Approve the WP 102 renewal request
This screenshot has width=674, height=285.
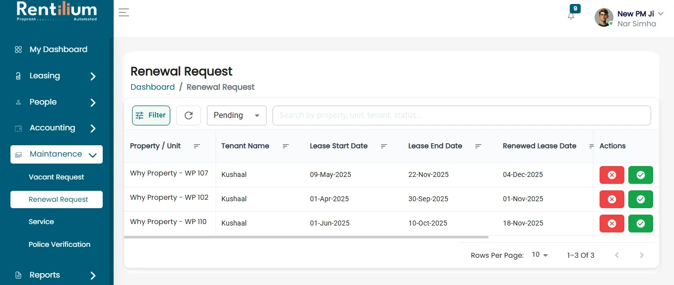click(641, 199)
